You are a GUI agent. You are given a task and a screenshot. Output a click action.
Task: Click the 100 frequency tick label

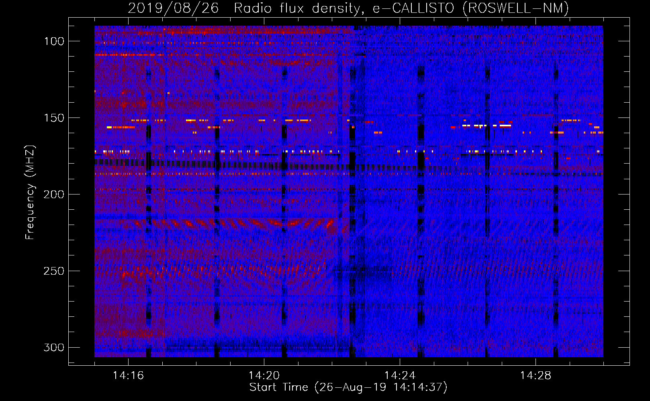point(54,41)
